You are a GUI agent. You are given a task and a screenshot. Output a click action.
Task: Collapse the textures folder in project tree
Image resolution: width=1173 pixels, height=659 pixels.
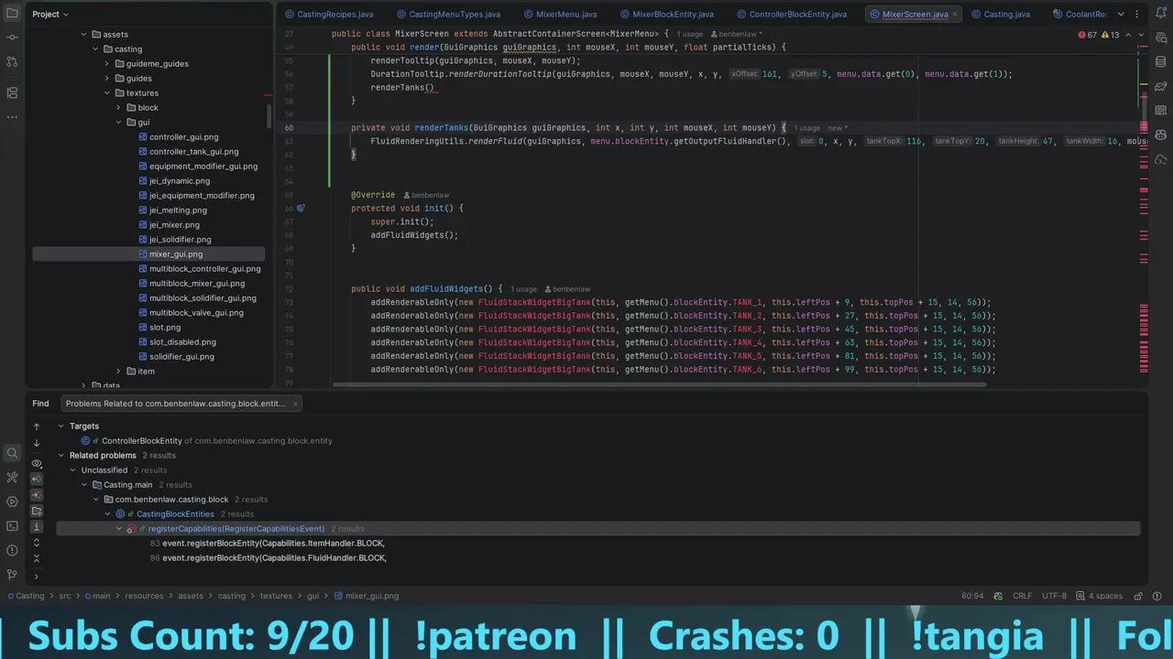[107, 93]
